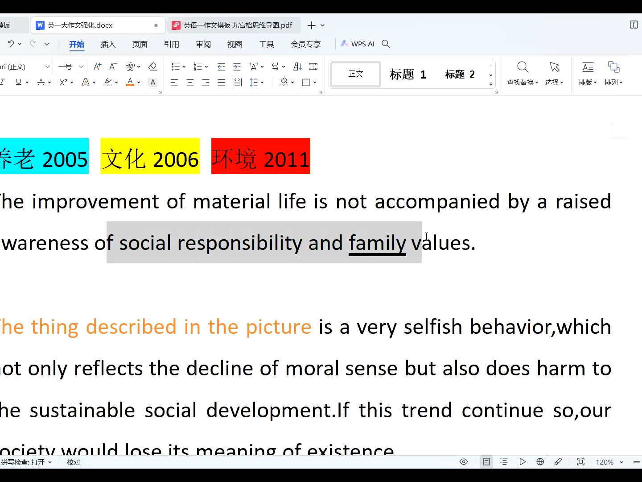642x482 pixels.
Task: Go to the 审阅 ribbon tab
Action: pos(203,44)
